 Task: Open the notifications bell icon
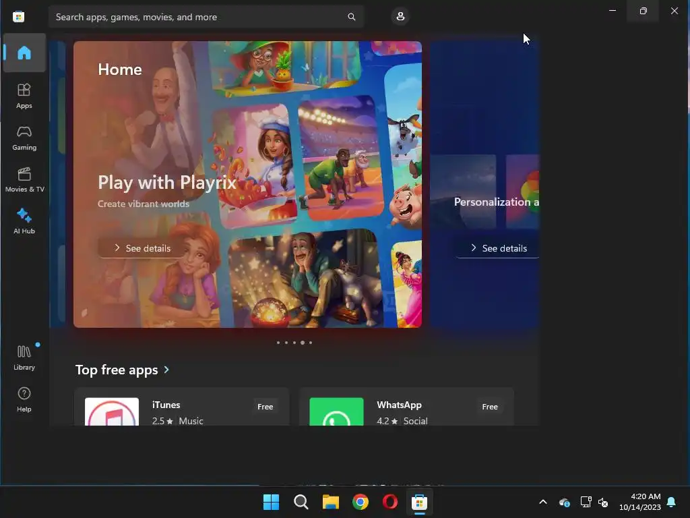[x=672, y=502]
